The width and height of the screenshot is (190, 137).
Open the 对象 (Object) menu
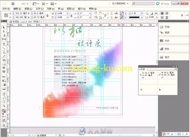51,9
